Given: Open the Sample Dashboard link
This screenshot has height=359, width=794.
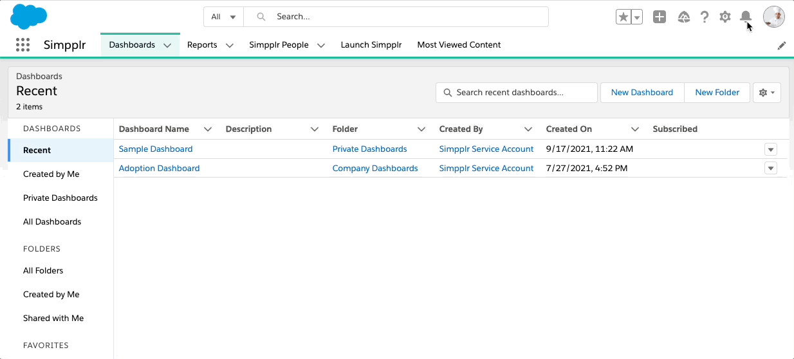Looking at the screenshot, I should pos(156,149).
